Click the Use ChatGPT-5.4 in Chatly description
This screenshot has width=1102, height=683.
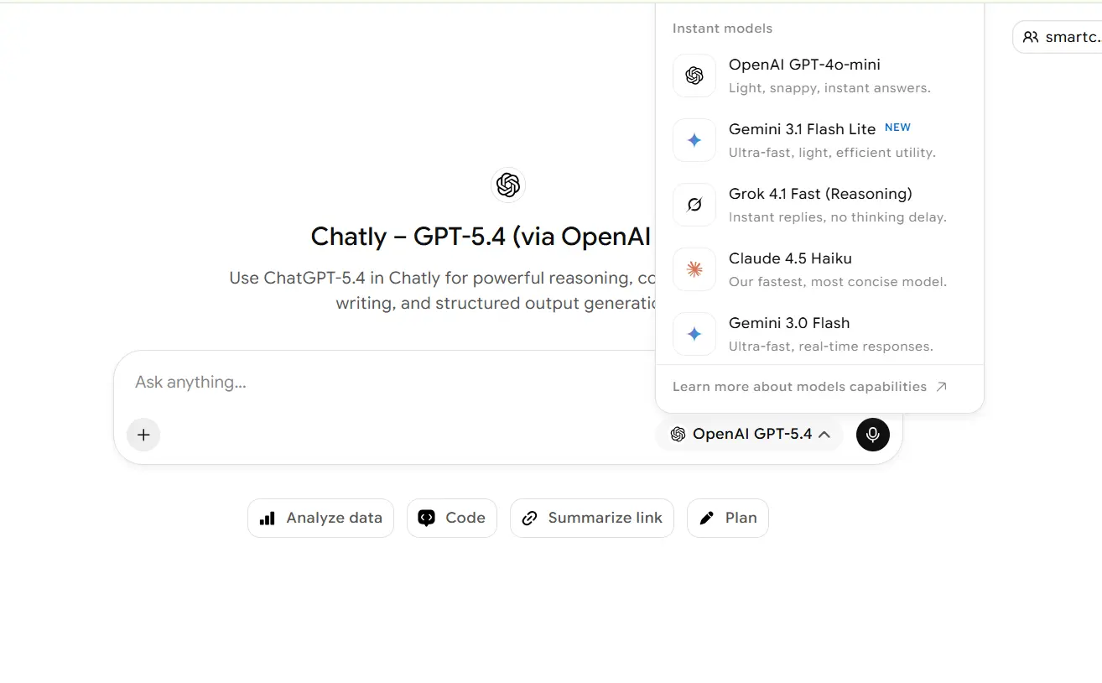point(443,290)
